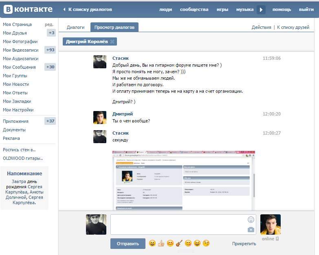
Task: Open the сообщества section
Action: click(x=194, y=9)
